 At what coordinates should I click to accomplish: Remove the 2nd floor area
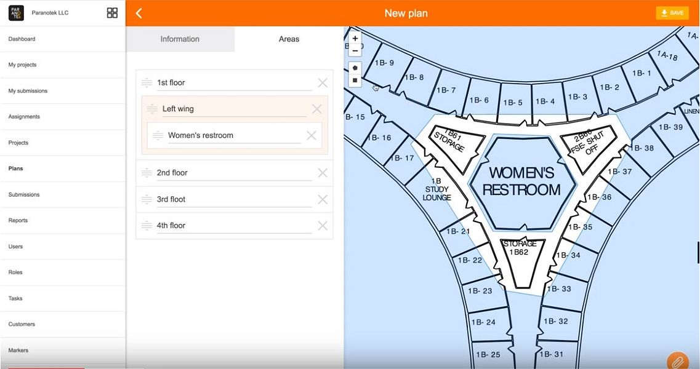[323, 173]
